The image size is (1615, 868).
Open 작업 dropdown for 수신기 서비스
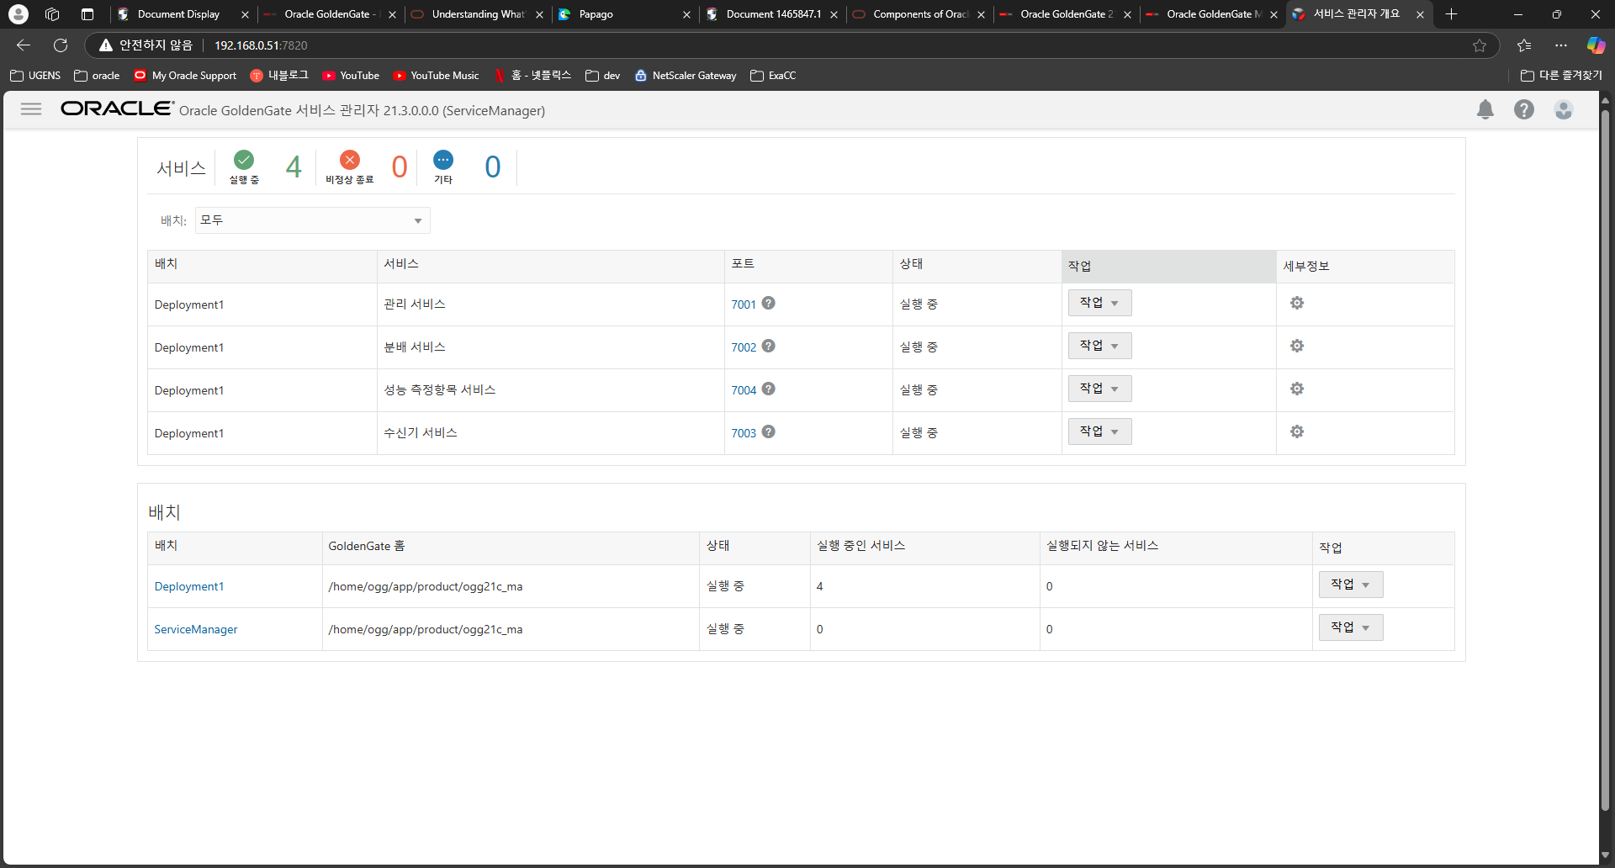point(1099,431)
